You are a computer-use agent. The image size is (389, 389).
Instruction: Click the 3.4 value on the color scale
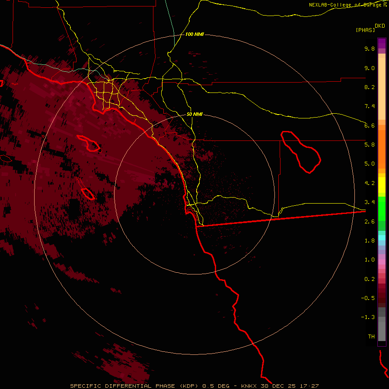pyautogui.click(x=370, y=202)
